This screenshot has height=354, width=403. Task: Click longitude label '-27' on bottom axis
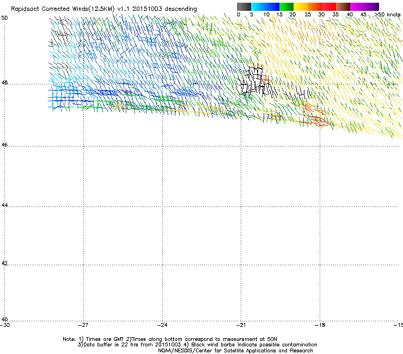pyautogui.click(x=83, y=325)
